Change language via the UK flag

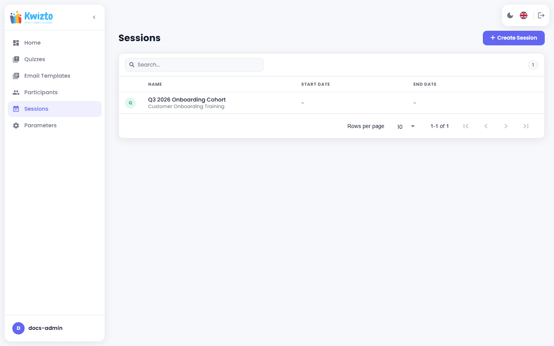coord(524,15)
